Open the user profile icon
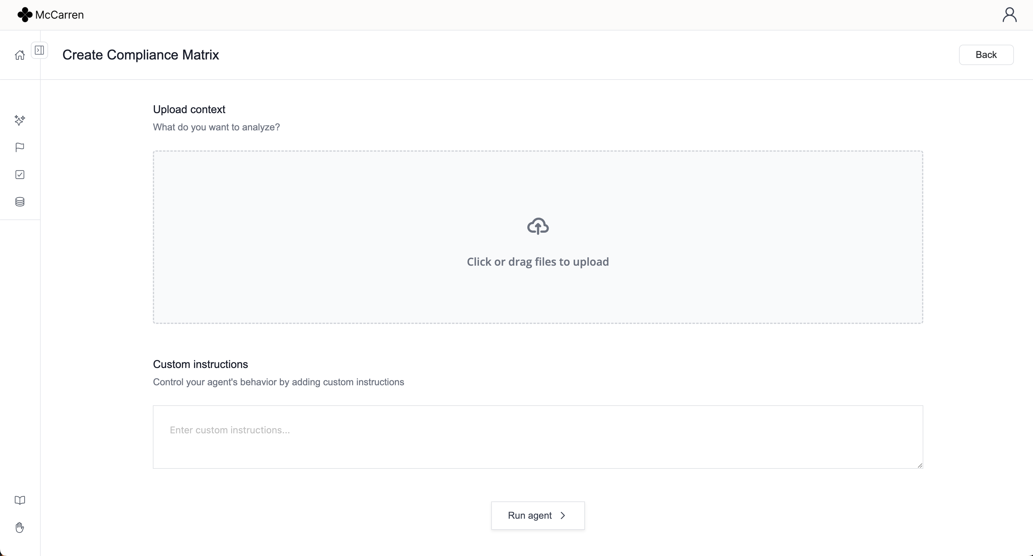 1009,15
